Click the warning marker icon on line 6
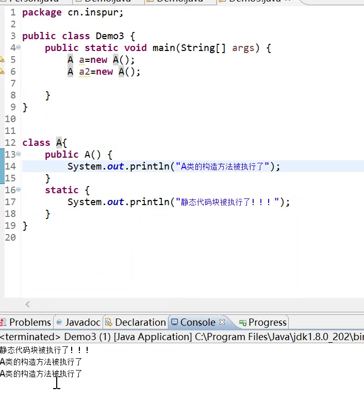 2,72
